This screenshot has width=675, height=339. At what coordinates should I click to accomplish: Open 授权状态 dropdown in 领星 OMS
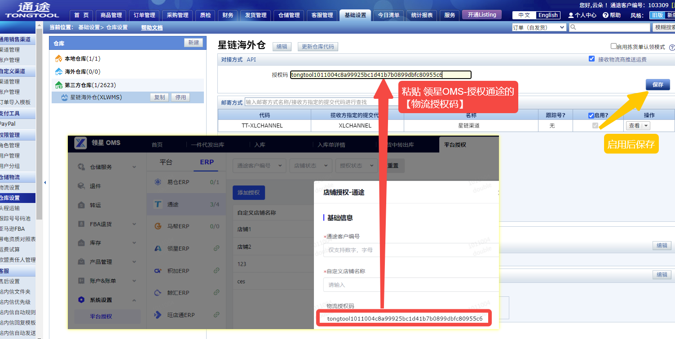coord(356,166)
